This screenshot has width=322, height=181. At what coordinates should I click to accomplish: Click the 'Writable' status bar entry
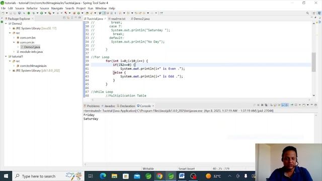(148, 169)
